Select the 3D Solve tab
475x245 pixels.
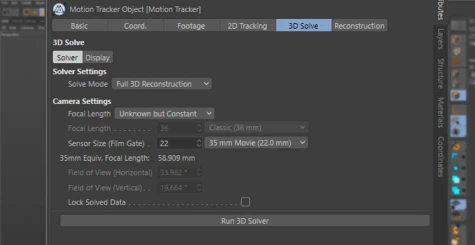(303, 25)
